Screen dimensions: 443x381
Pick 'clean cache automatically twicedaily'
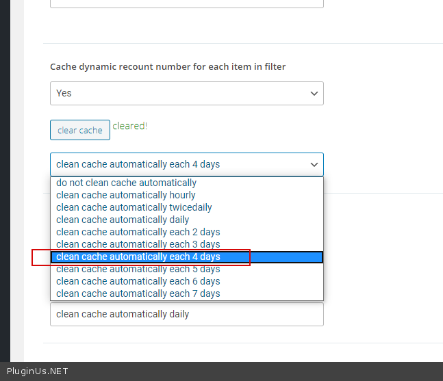pyautogui.click(x=134, y=207)
